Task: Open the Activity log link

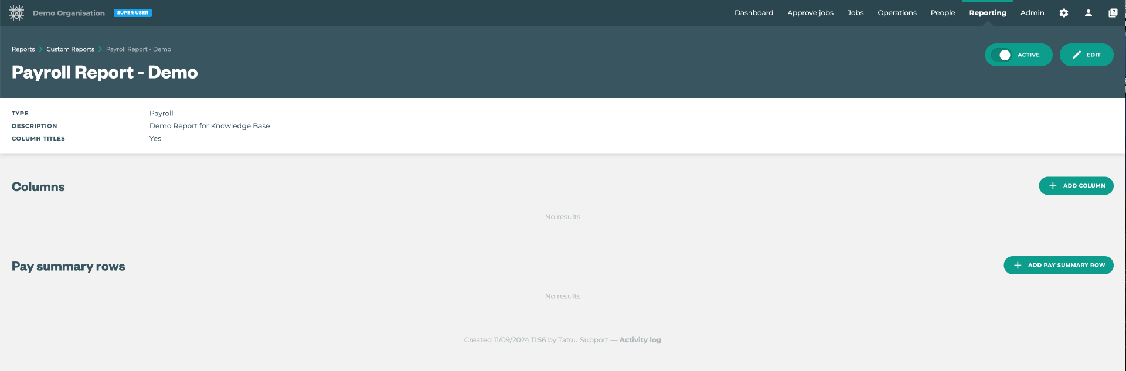Action: point(639,340)
